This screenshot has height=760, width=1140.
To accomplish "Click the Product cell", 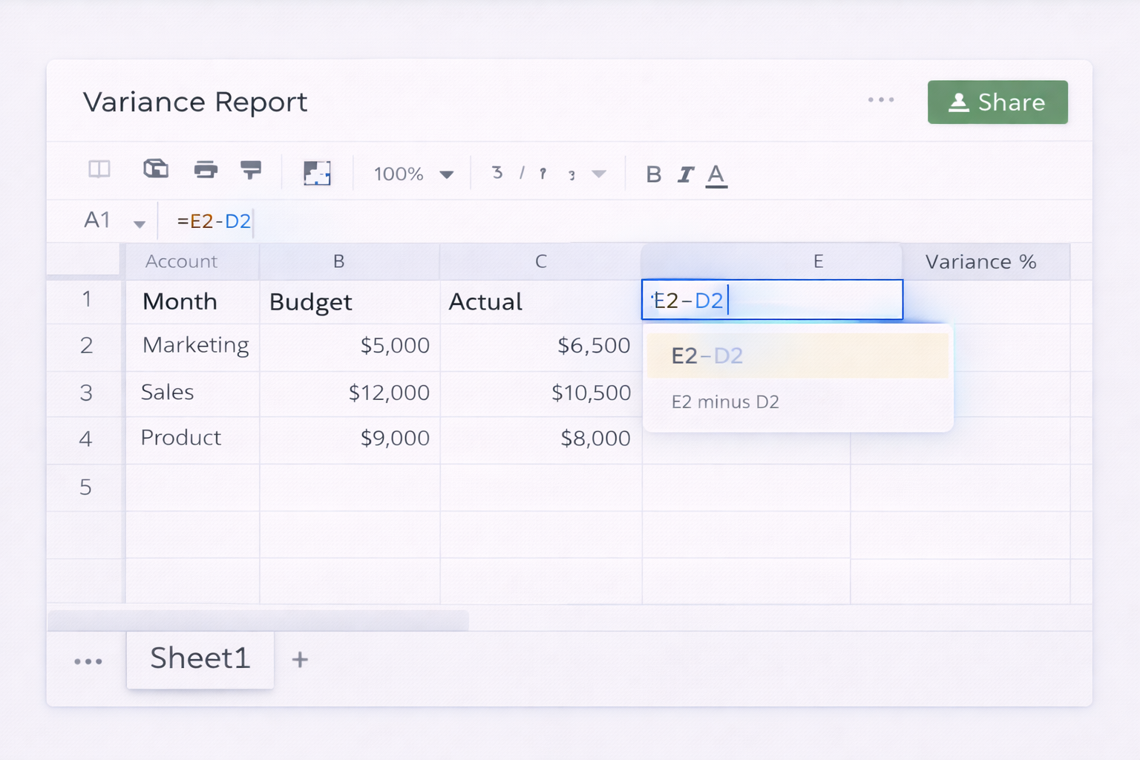I will tap(192, 439).
